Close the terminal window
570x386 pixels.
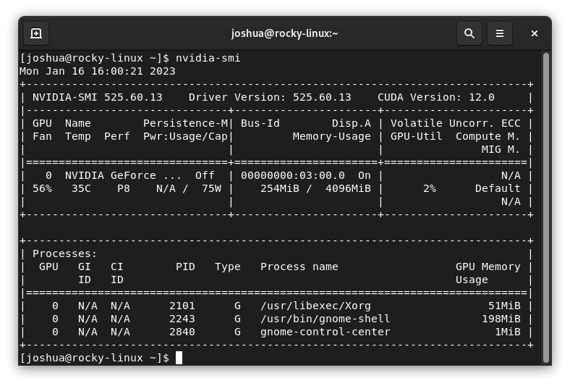tap(534, 33)
